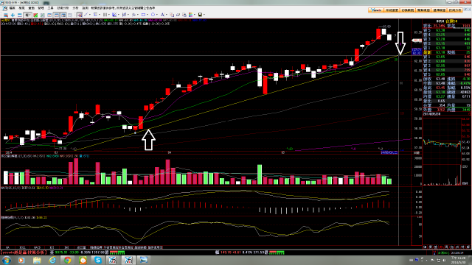Select the rectangle drawing tool
Viewport: 472px width, 265px height.
click(143, 15)
